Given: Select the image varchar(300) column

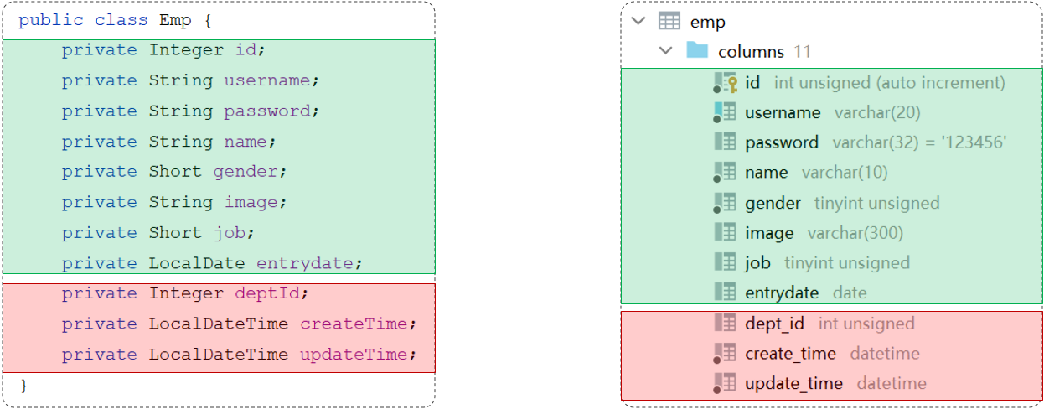Looking at the screenshot, I should 769,233.
